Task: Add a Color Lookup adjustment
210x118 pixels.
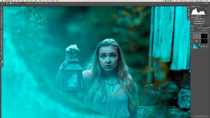Action: coord(204,21)
